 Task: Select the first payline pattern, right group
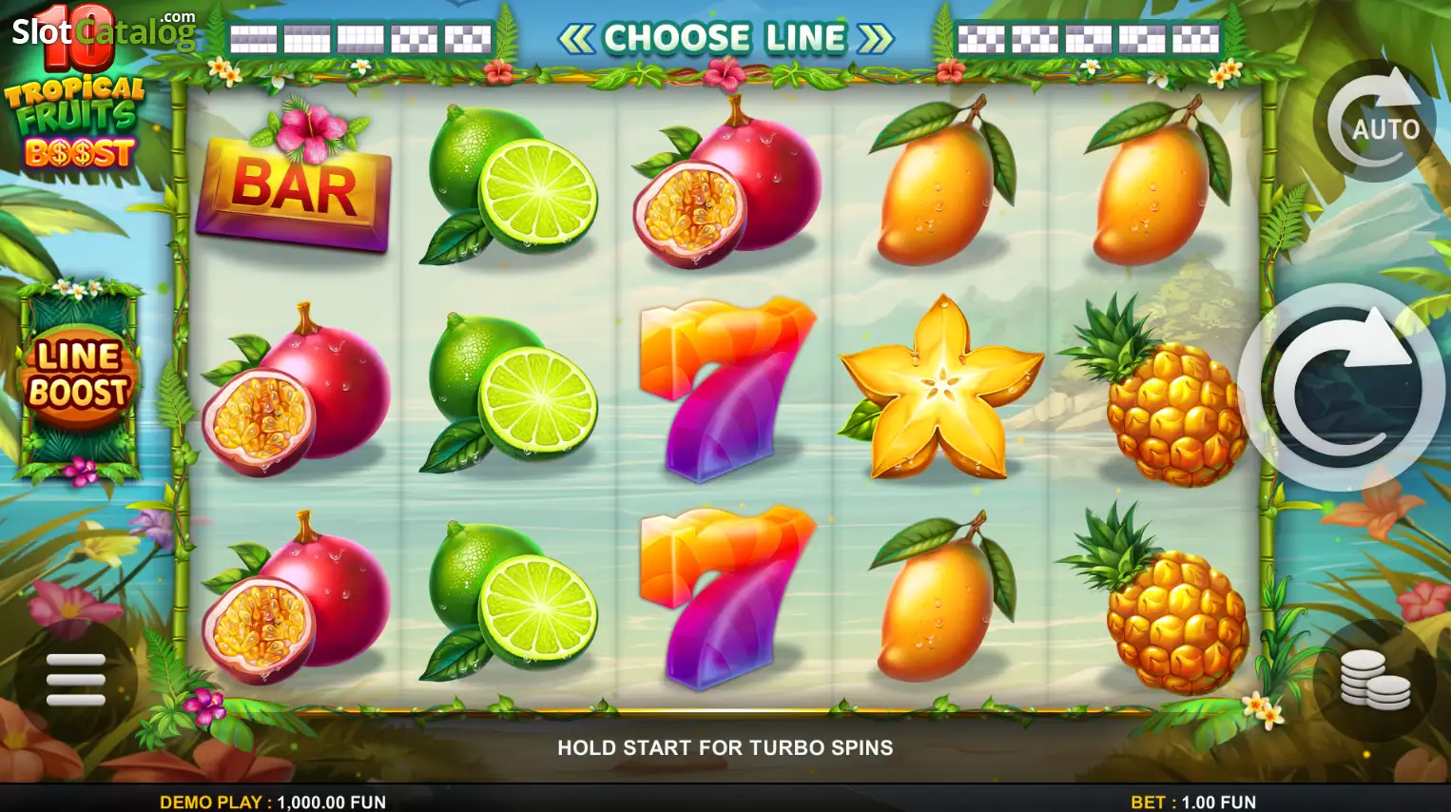click(981, 39)
